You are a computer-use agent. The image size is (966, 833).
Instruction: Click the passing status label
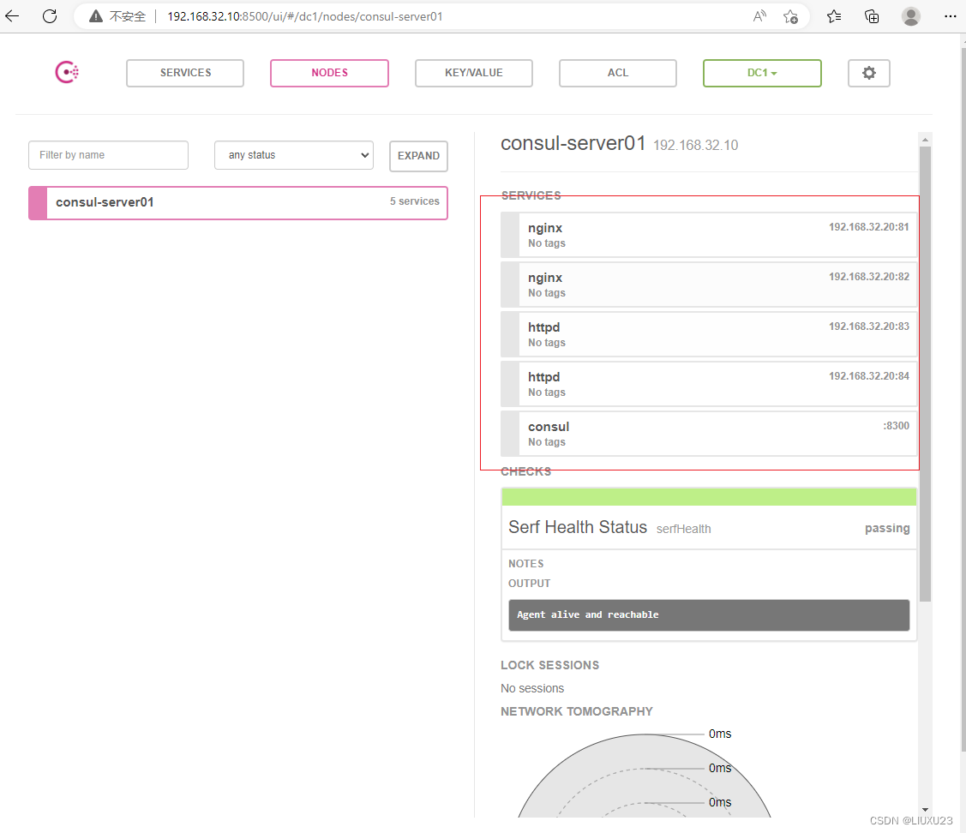click(x=887, y=529)
